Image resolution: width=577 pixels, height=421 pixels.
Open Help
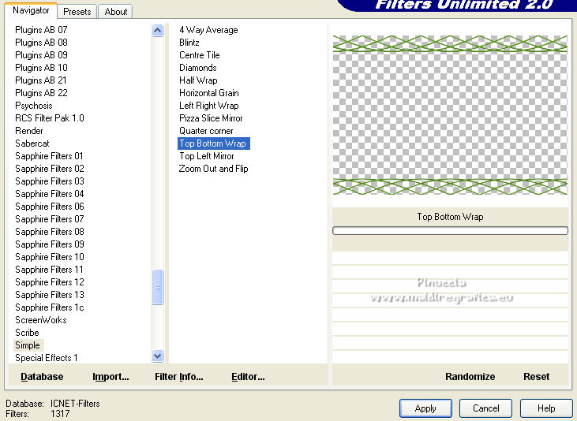point(546,408)
